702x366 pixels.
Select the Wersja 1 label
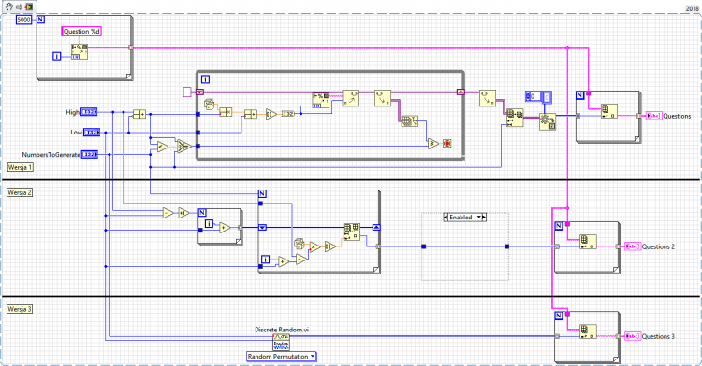click(x=20, y=167)
